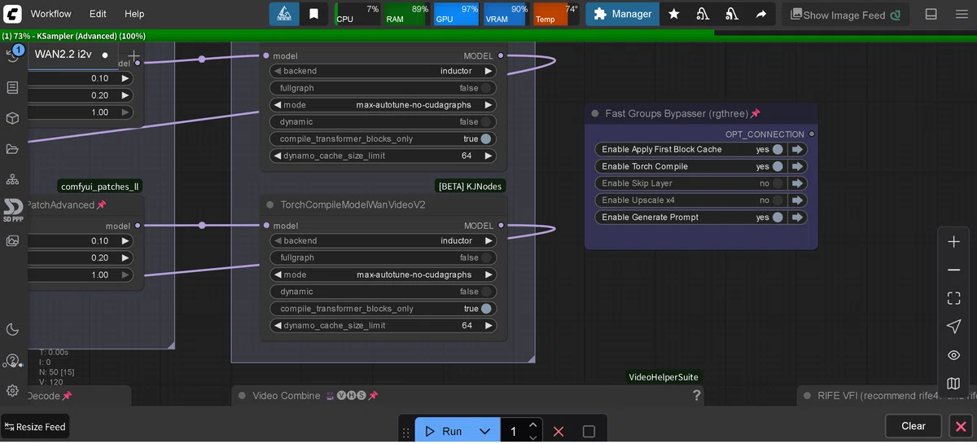Open mode max-autotune selector in upper node
The height and width of the screenshot is (444, 977).
(x=383, y=105)
